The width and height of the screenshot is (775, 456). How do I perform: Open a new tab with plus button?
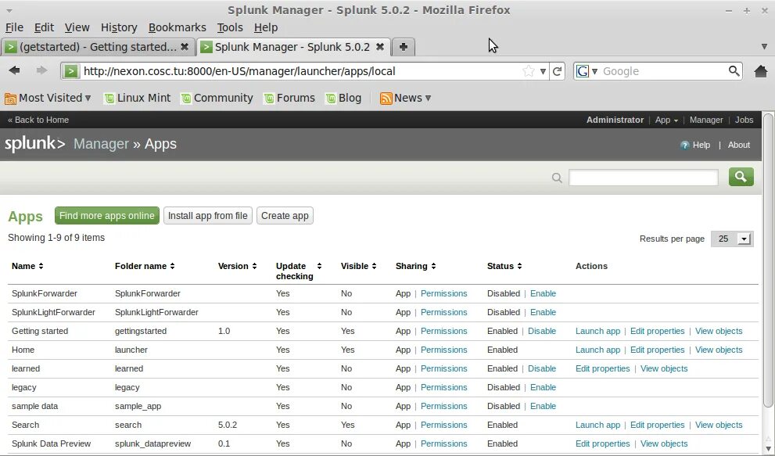[x=404, y=47]
